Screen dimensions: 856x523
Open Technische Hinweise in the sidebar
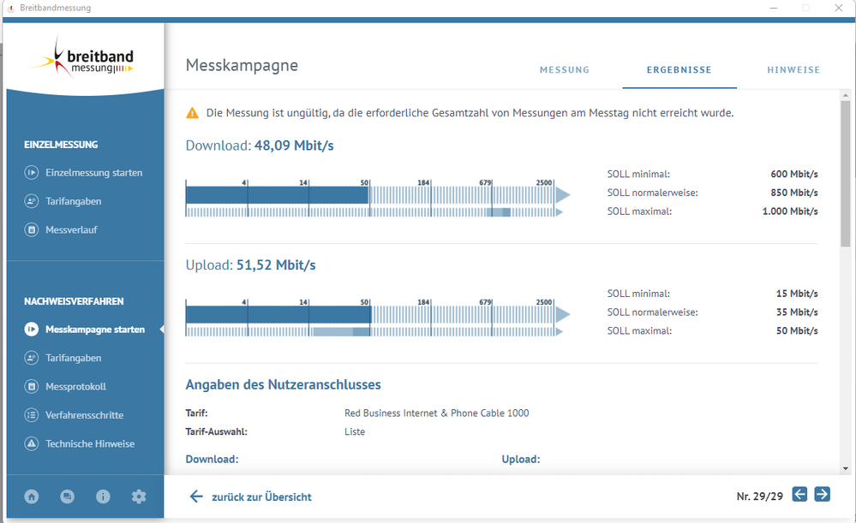[x=90, y=444]
